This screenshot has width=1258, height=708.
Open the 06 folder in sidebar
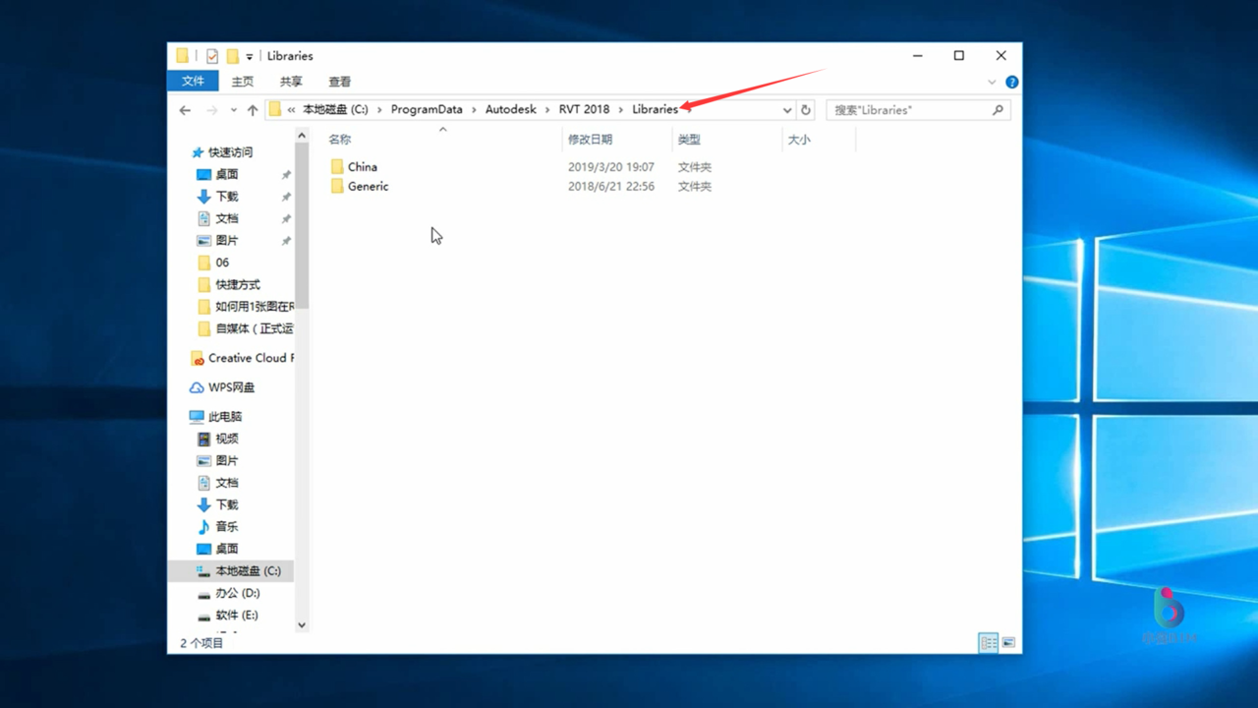[x=214, y=263]
